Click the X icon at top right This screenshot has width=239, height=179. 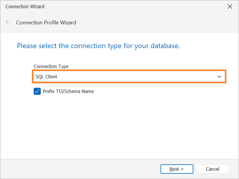tap(230, 6)
